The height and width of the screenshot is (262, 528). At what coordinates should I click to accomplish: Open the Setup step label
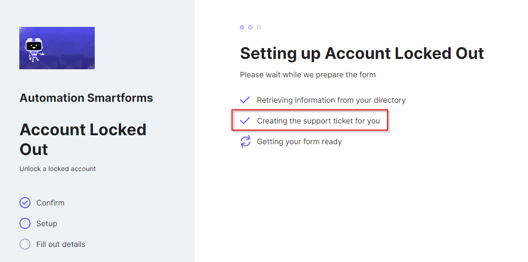click(47, 224)
